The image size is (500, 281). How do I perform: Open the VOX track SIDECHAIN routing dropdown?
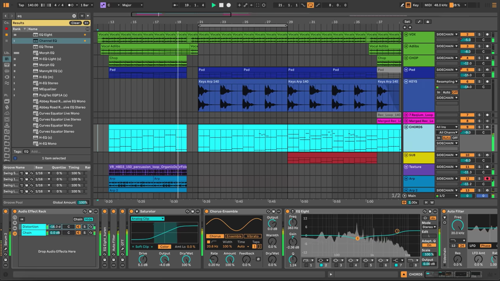point(447,34)
